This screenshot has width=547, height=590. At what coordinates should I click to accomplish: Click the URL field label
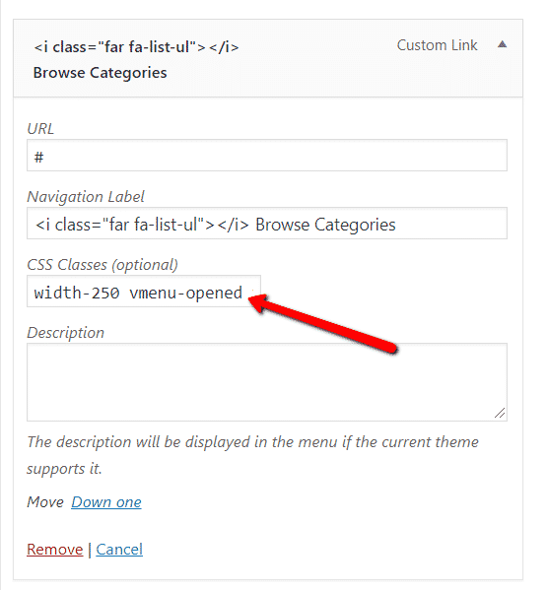tap(40, 129)
